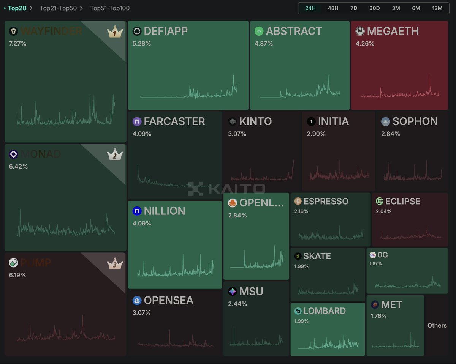This screenshot has width=456, height=364.
Task: Select the 12M timeframe
Action: pos(437,8)
